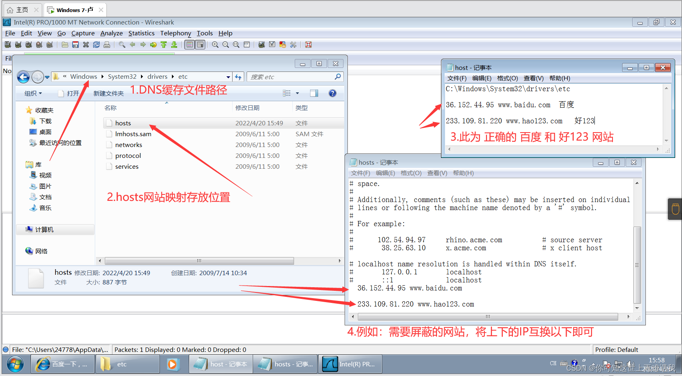
Task: Change view with the Explorer view icon
Action: coord(286,93)
